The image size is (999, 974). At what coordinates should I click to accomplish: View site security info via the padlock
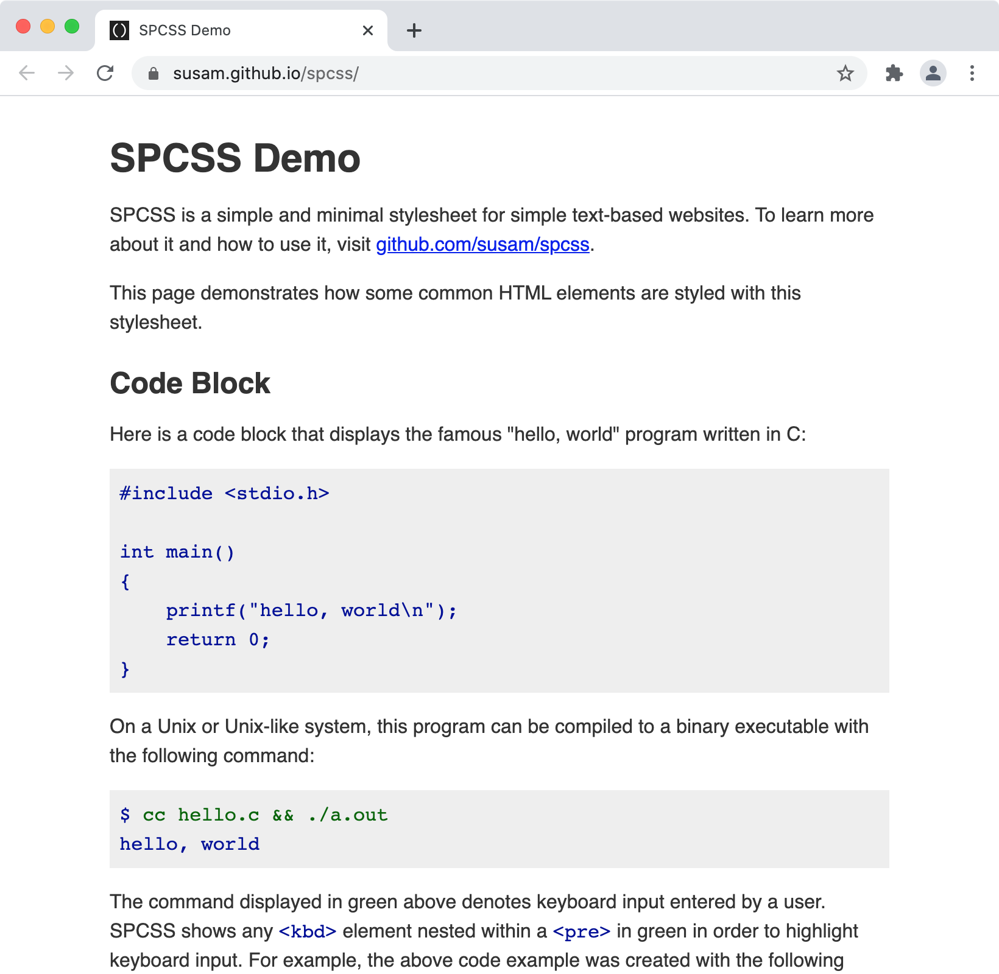(x=153, y=73)
